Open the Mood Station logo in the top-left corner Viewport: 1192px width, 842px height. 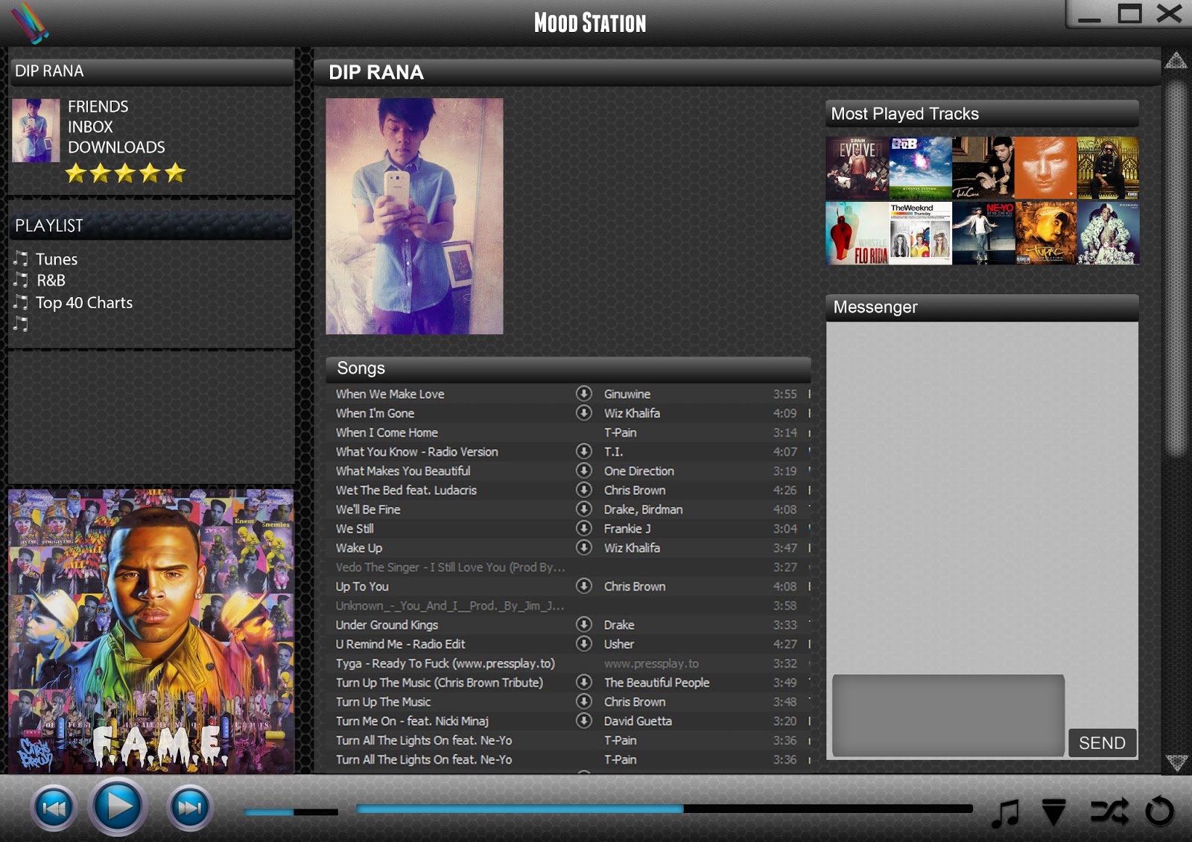tap(30, 22)
